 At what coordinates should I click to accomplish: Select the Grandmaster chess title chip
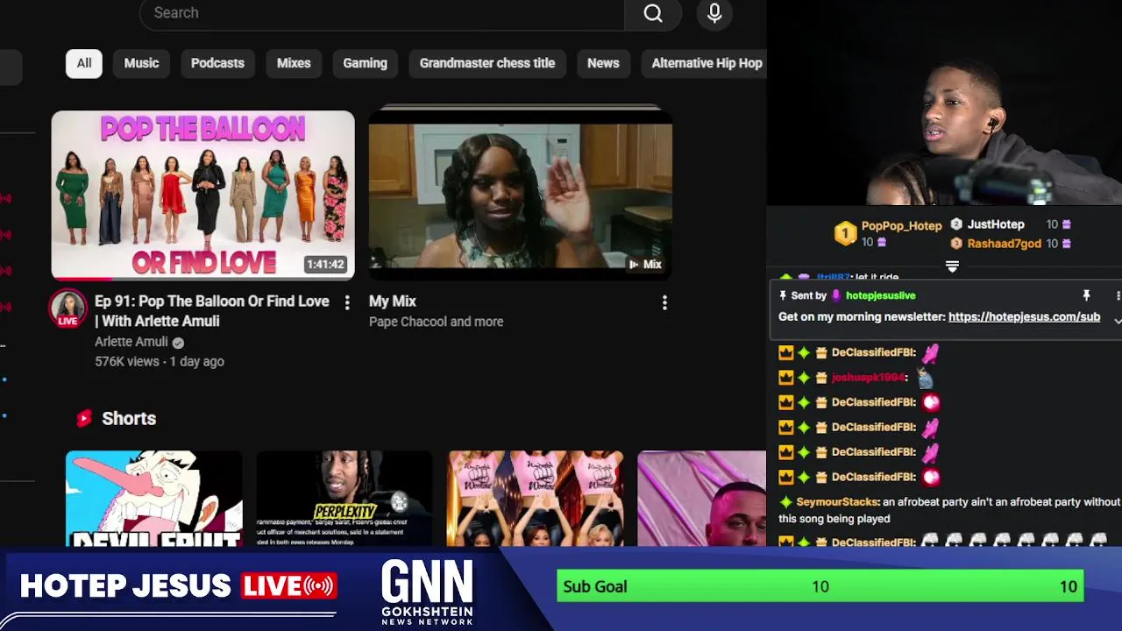tap(487, 63)
